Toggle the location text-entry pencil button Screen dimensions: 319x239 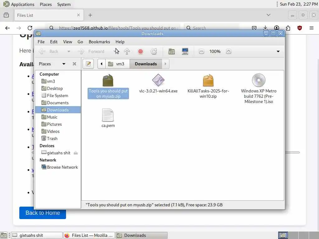[x=88, y=64]
